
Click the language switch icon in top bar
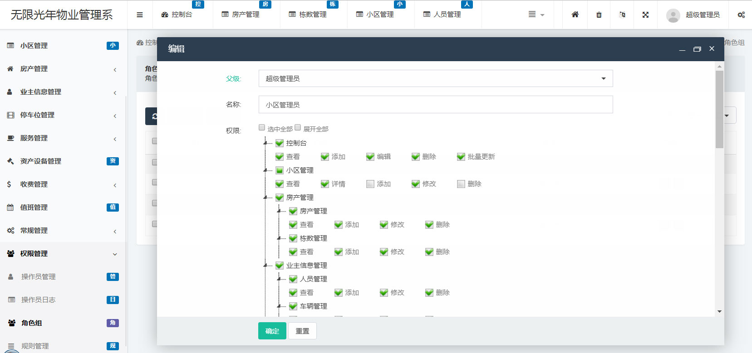coord(622,15)
